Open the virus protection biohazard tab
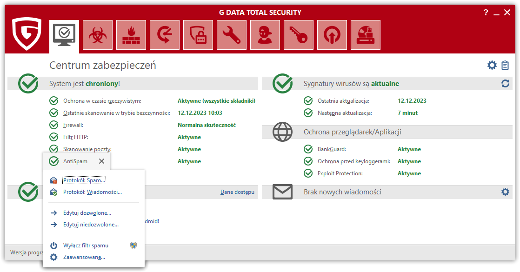 [98, 35]
